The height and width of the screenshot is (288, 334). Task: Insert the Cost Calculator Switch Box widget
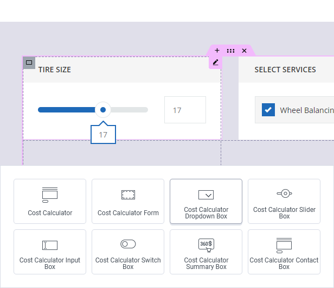click(x=128, y=252)
